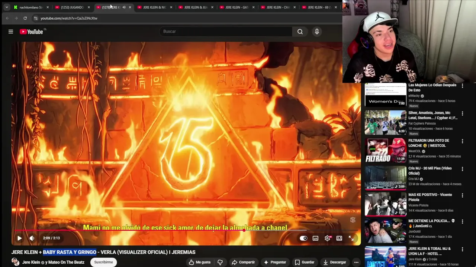Screen dimensions: 476x267
Task: Click the Preguntar ask button
Action: coord(275,262)
